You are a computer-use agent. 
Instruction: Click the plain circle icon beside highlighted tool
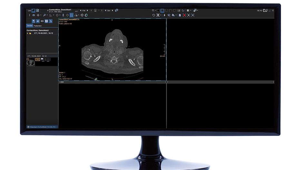(67, 15)
